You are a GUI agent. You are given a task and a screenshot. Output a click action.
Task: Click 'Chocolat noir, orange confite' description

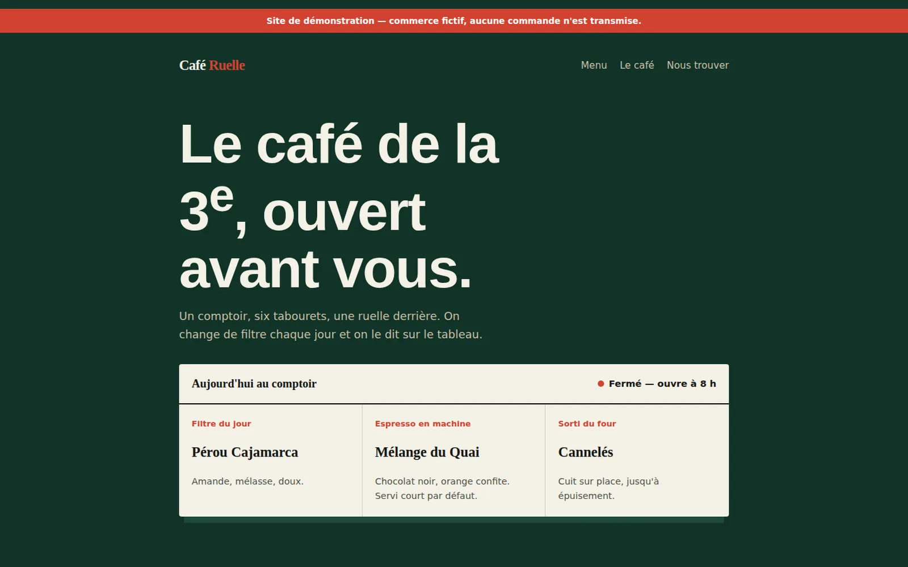pyautogui.click(x=442, y=488)
